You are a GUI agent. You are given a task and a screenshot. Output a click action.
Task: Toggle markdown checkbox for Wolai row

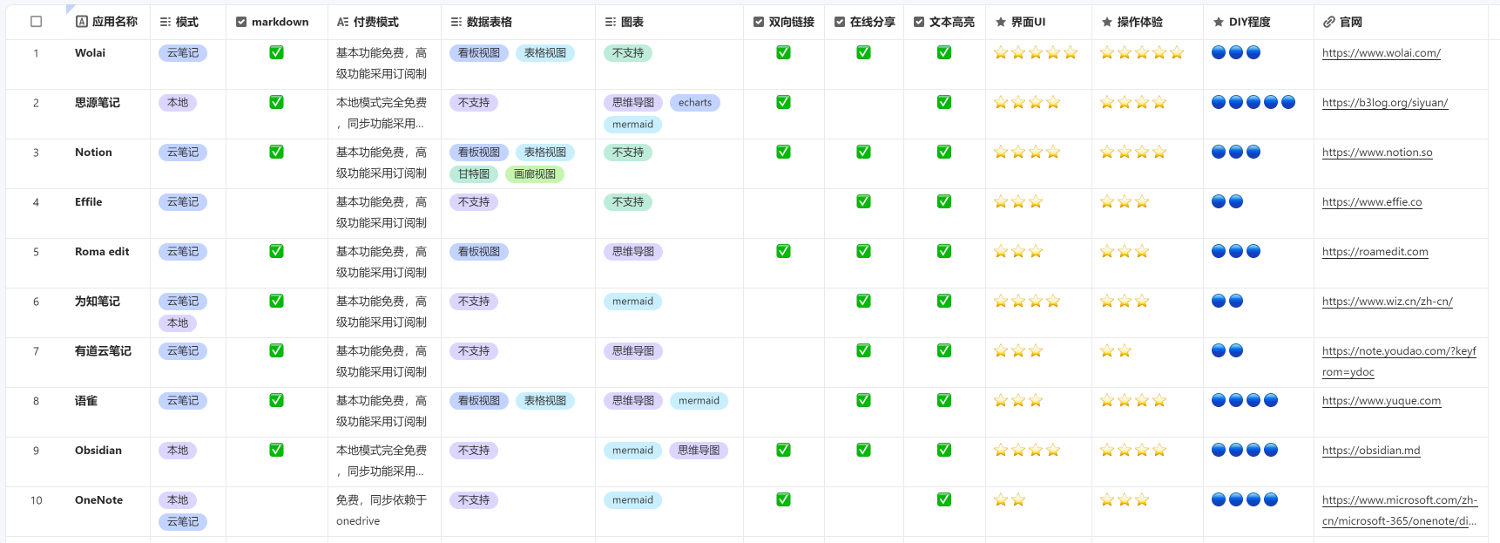(276, 52)
